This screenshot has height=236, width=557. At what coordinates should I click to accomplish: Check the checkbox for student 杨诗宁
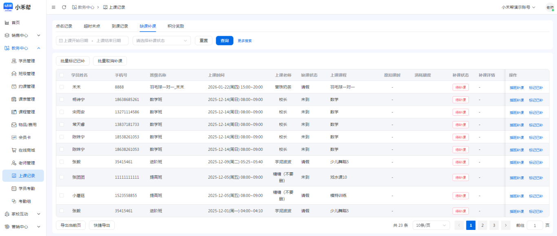(x=62, y=100)
